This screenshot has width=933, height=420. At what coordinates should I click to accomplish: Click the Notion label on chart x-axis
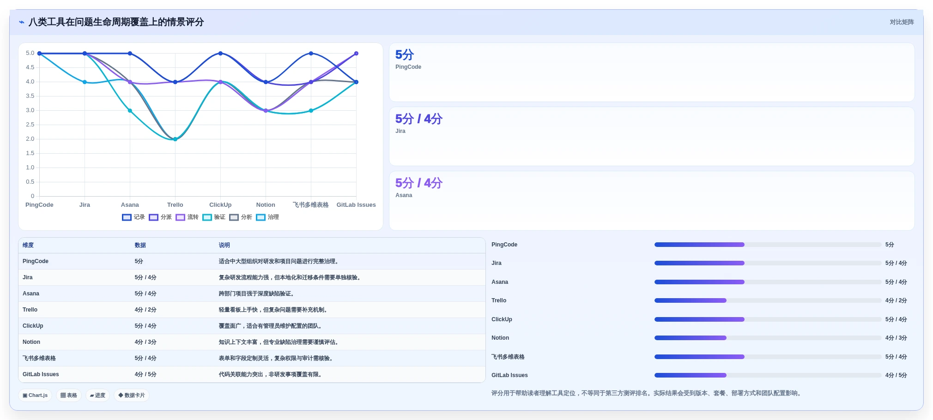(x=266, y=205)
